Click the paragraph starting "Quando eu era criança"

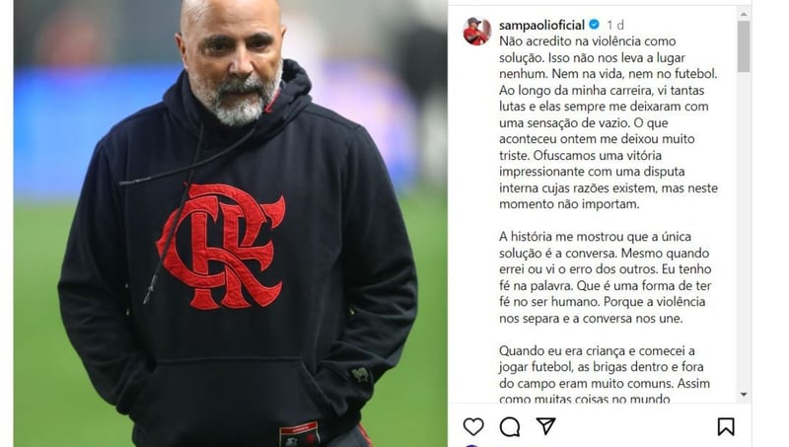(x=605, y=375)
